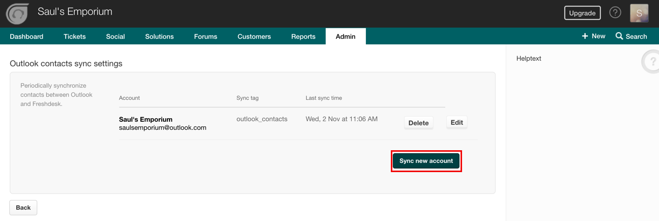This screenshot has height=221, width=659.
Task: Go Back from sync settings
Action: coord(23,207)
